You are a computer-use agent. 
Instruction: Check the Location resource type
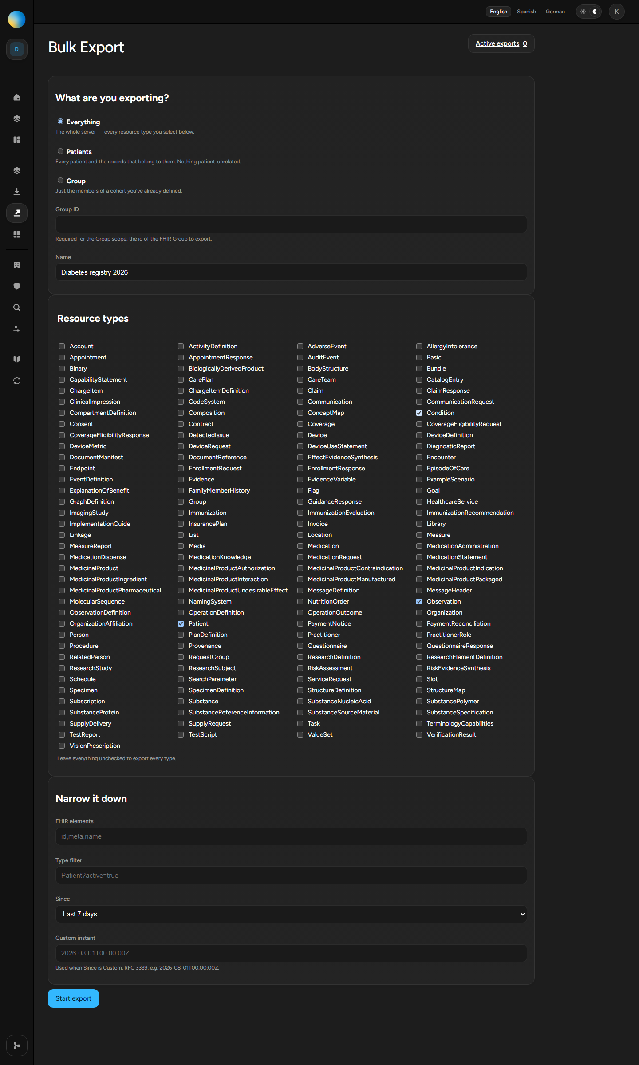[x=300, y=535]
